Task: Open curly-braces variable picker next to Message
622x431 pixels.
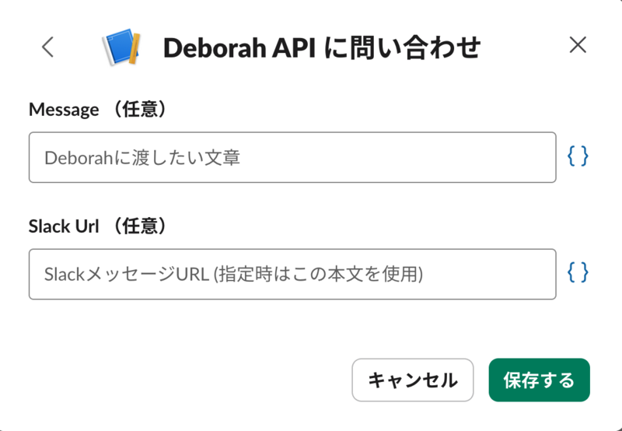Action: [578, 157]
